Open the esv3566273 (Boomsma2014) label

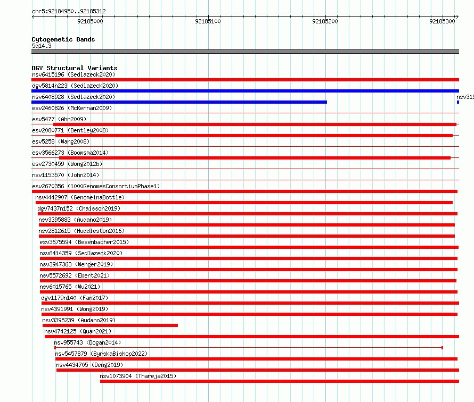pos(70,153)
